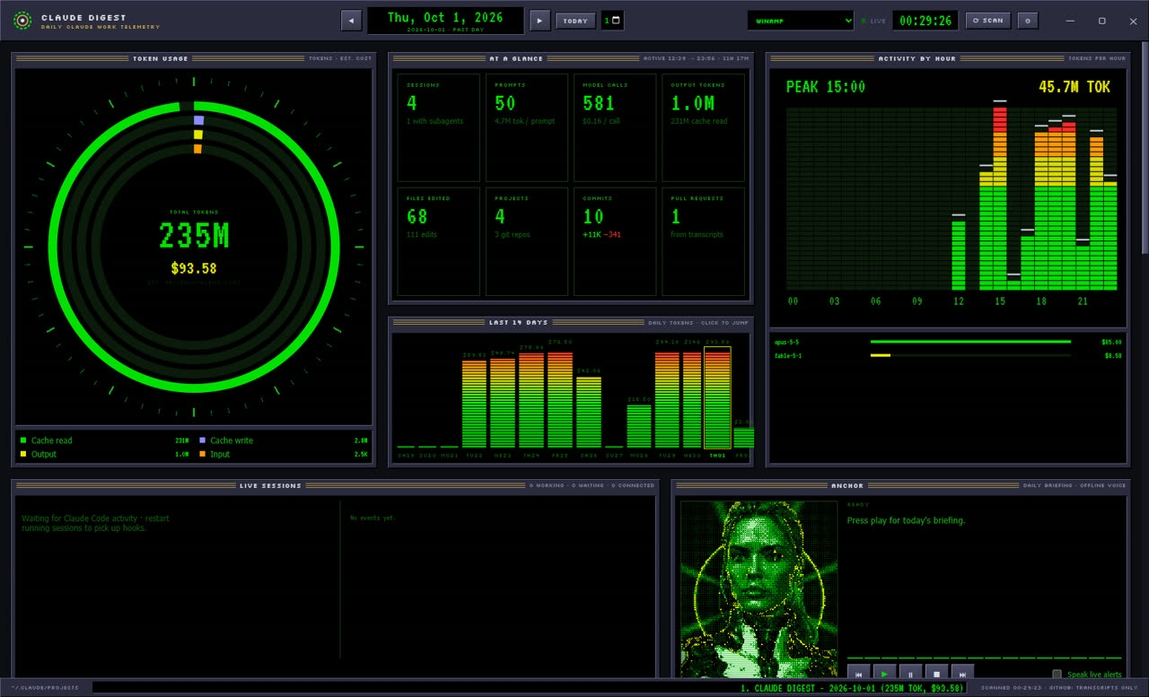Click the Sessions 4 stat card
Screen dimensions: 1149x697
click(439, 127)
